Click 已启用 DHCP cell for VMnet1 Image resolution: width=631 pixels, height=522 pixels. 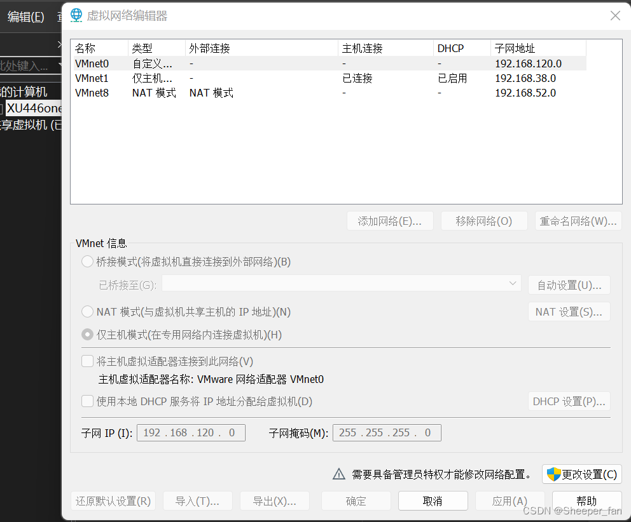[x=452, y=78]
